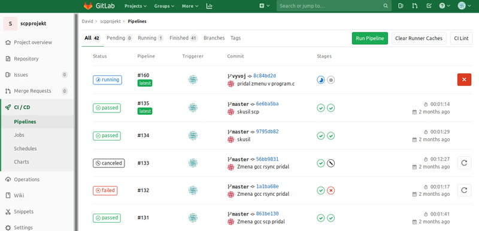Screen dimensions: 479x231
Task: Switch to the Branches tab
Action: (214, 38)
